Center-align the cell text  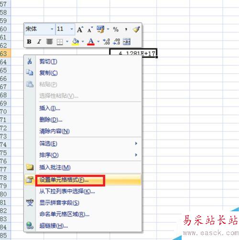tap(49, 42)
